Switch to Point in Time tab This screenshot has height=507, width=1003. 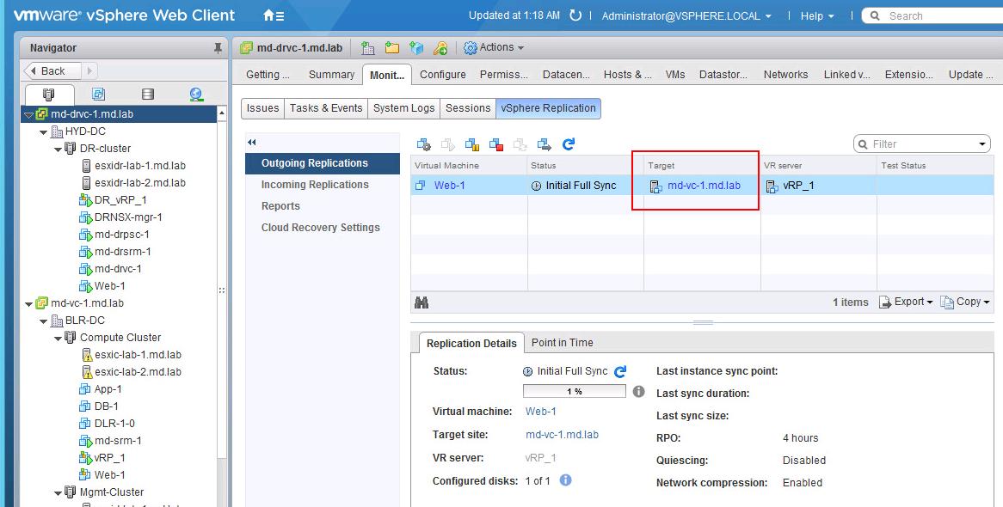[562, 343]
